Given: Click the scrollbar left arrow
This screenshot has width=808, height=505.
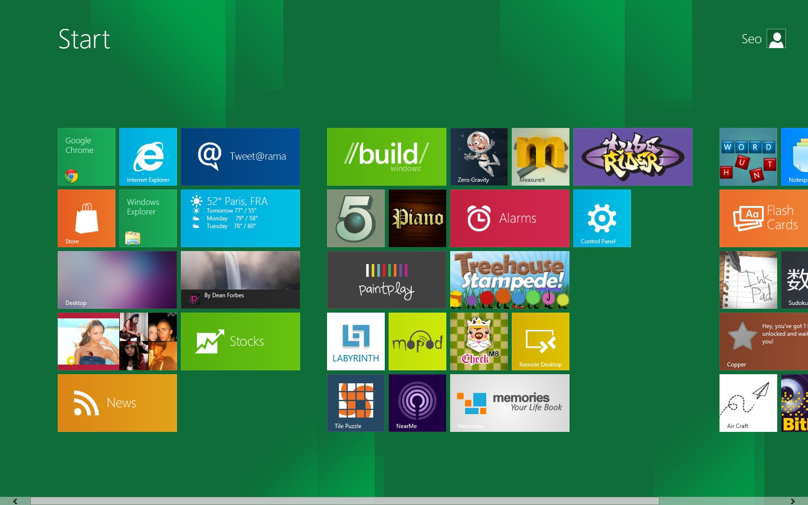Looking at the screenshot, I should [x=15, y=501].
